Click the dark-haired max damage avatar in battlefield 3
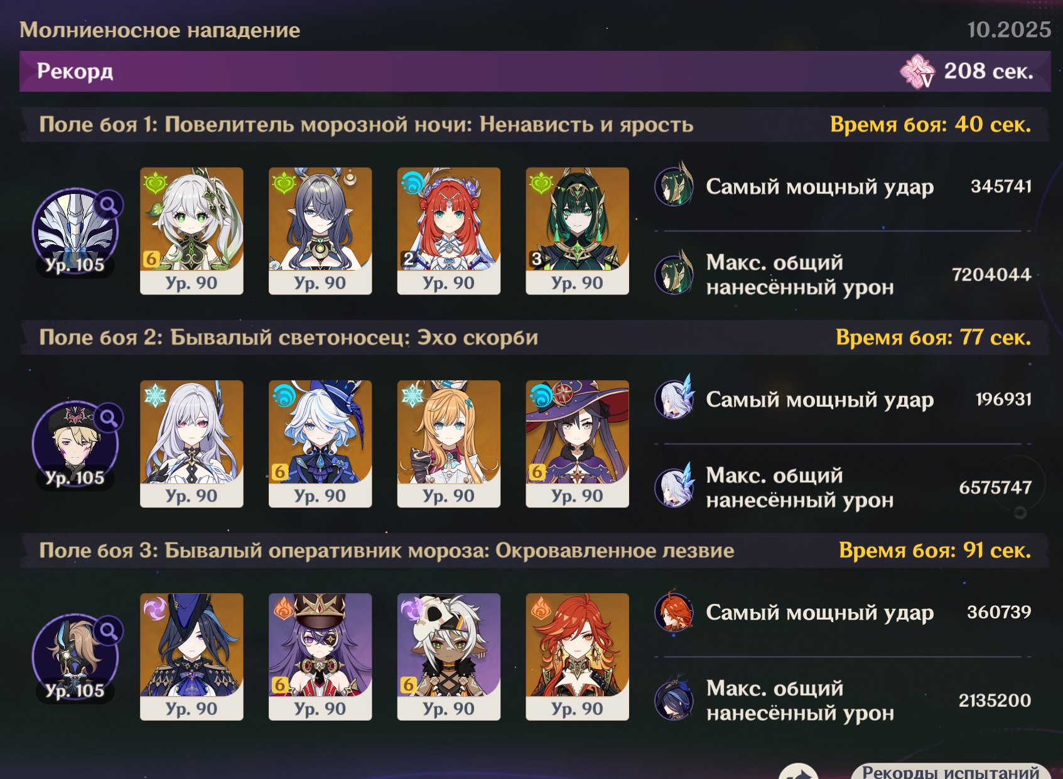Image resolution: width=1063 pixels, height=779 pixels. click(674, 700)
